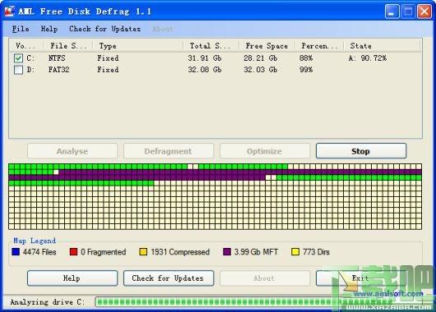Stop the running analysis

pos(361,151)
